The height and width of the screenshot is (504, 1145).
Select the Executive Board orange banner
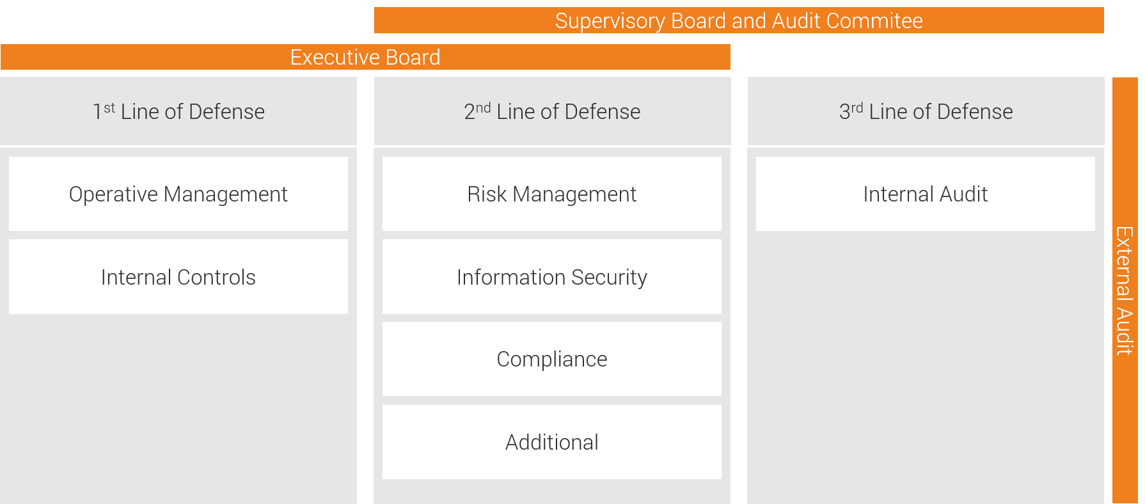click(x=365, y=57)
